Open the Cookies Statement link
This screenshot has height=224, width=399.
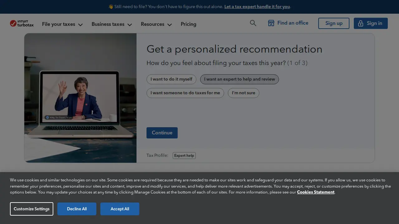coord(316,192)
